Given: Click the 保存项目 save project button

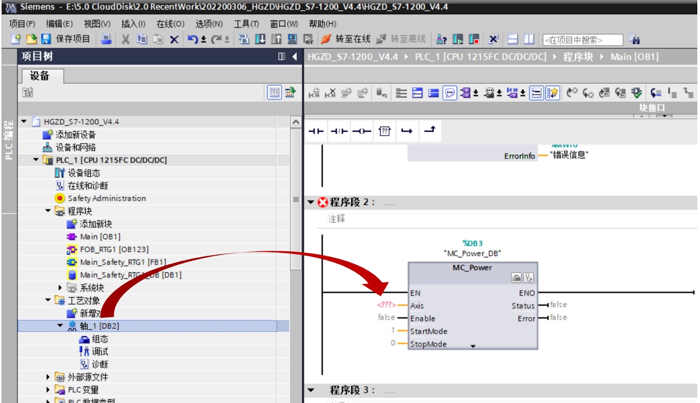Looking at the screenshot, I should 67,39.
